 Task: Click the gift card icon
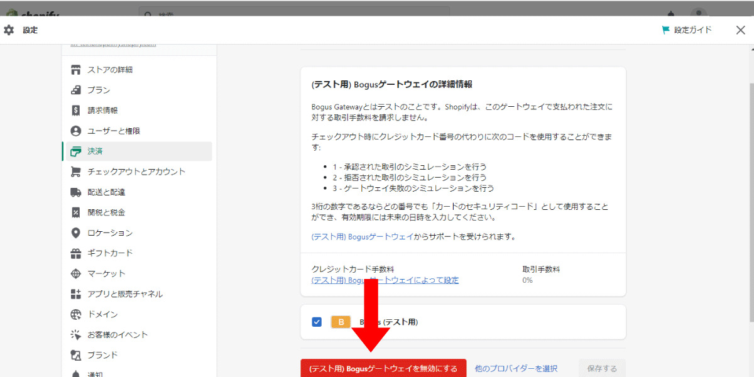(x=76, y=253)
